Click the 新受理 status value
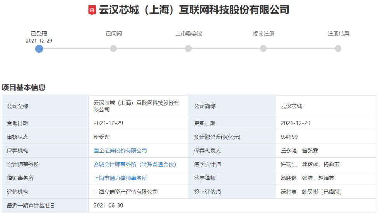The height and width of the screenshot is (213, 378). [x=101, y=137]
